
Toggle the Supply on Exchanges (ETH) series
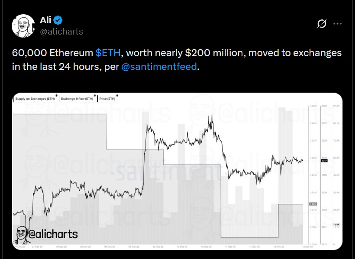35,98
